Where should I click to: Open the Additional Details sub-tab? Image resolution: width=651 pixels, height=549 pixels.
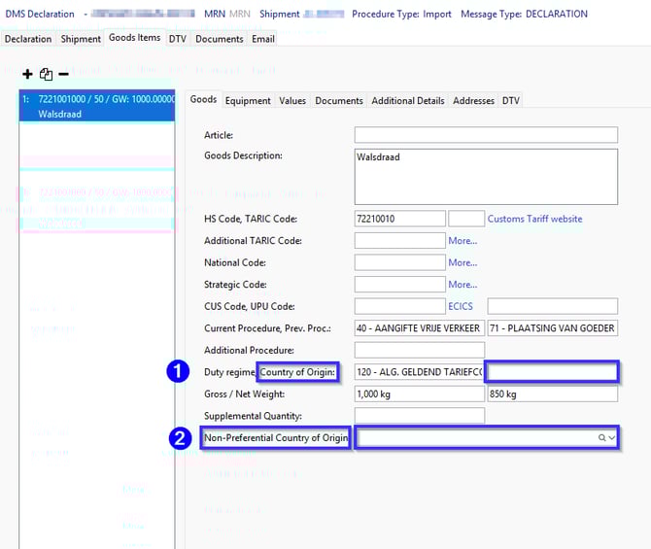(407, 100)
